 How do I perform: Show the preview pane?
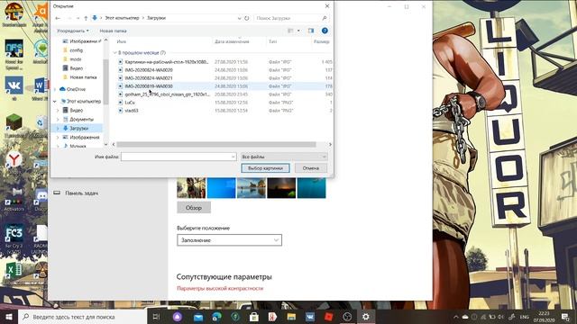click(x=311, y=31)
